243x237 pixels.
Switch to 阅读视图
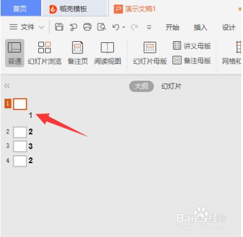click(x=107, y=53)
